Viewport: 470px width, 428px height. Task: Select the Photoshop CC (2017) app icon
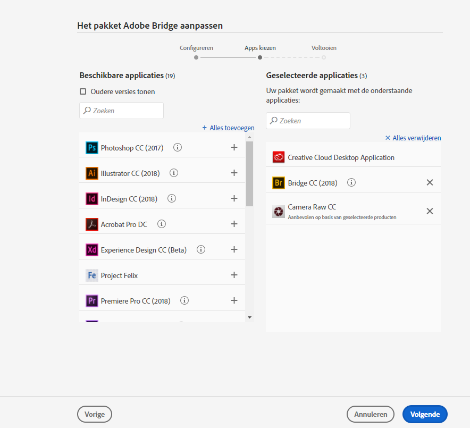91,147
